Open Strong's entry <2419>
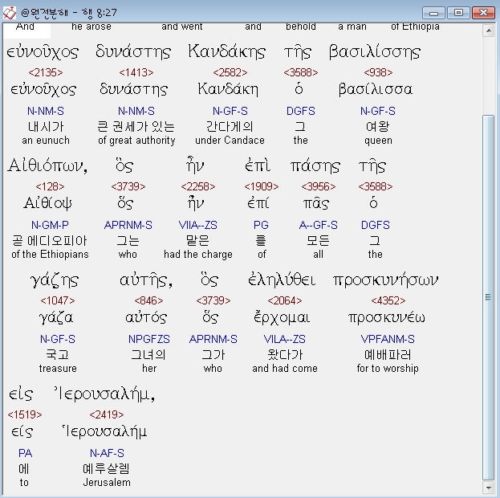This screenshot has height=498, width=500. coord(107,414)
